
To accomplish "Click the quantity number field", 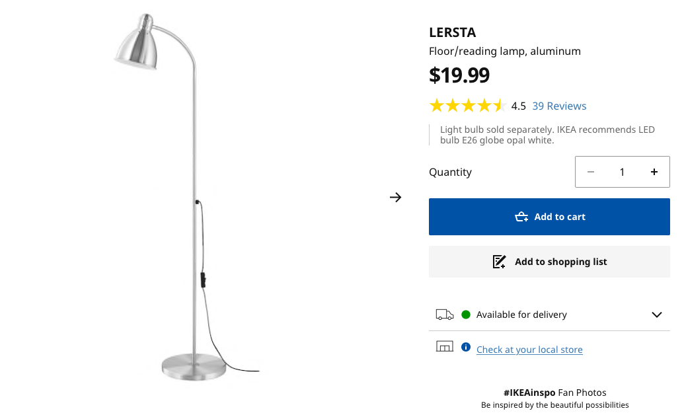I will (x=622, y=172).
